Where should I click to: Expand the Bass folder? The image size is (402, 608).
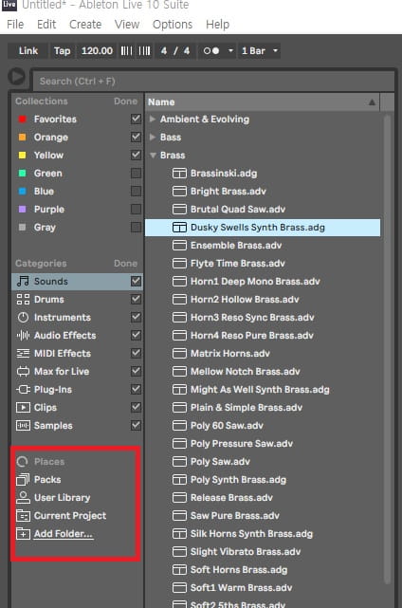[153, 137]
